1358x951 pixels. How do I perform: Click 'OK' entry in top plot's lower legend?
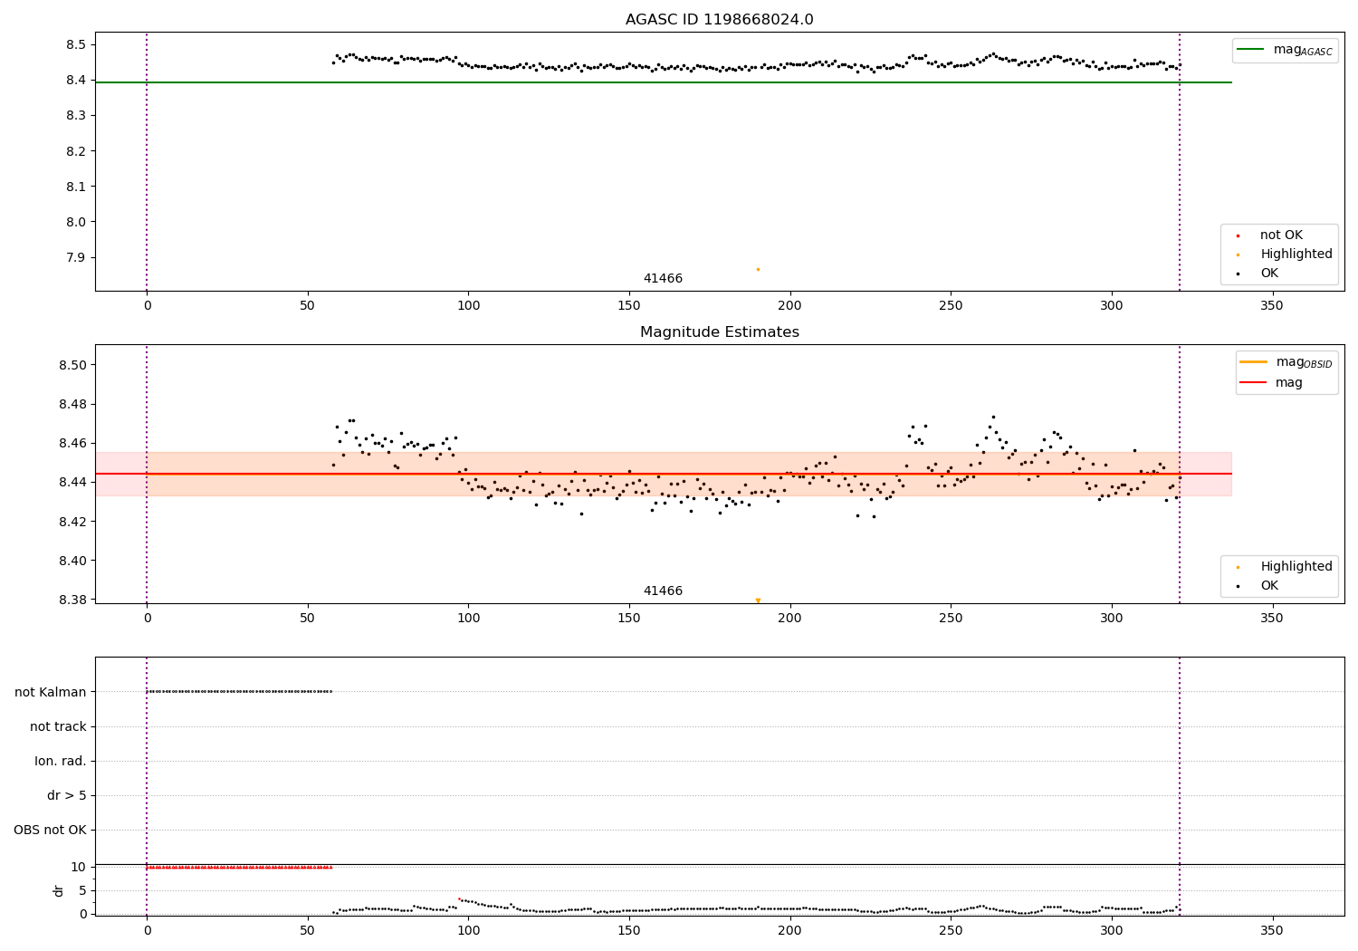click(1258, 274)
